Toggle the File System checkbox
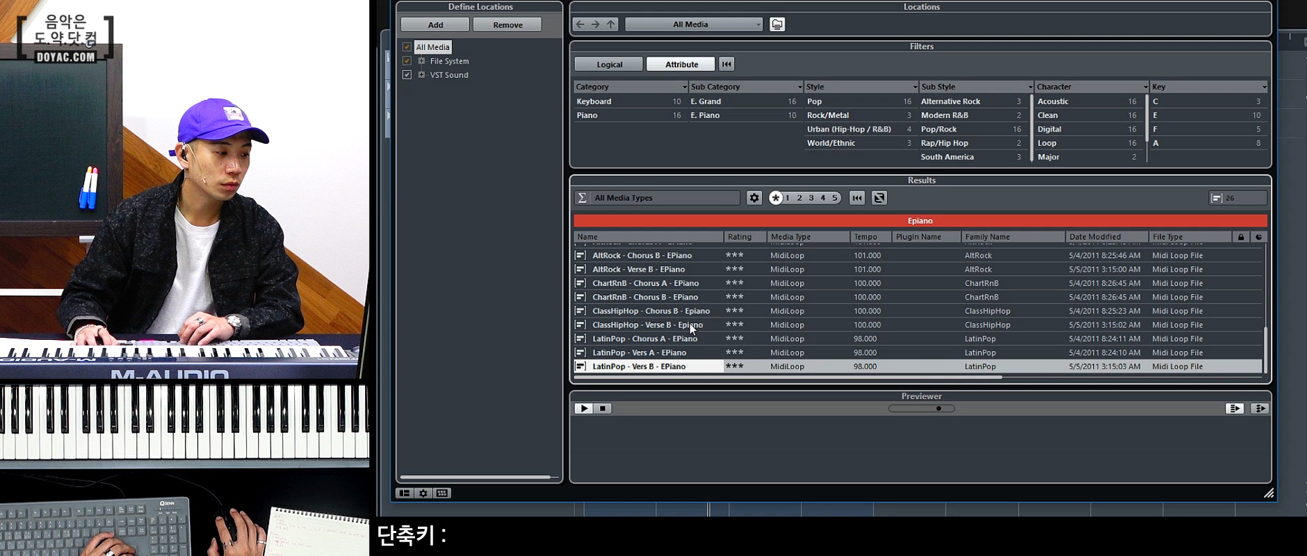The image size is (1307, 556). point(407,61)
